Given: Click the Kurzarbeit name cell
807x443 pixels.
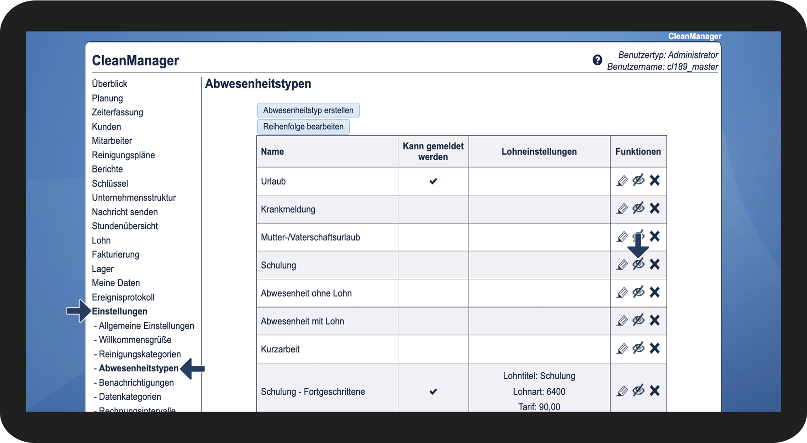Looking at the screenshot, I should click(x=327, y=349).
